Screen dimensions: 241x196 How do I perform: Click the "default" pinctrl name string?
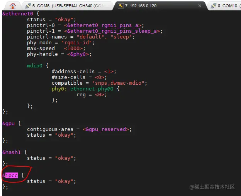point(90,37)
